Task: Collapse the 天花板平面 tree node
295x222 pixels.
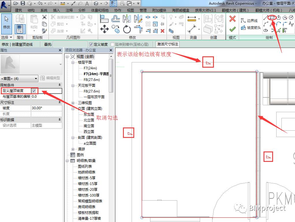Action: 73,86
